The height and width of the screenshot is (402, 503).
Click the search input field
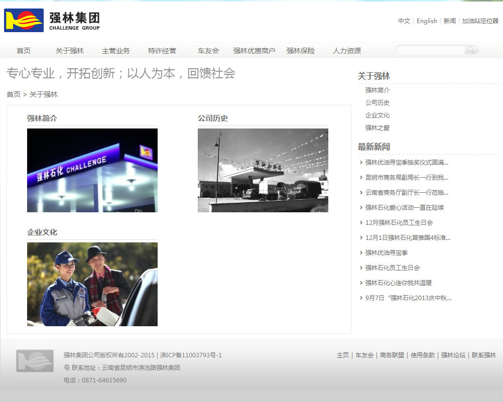(x=430, y=50)
